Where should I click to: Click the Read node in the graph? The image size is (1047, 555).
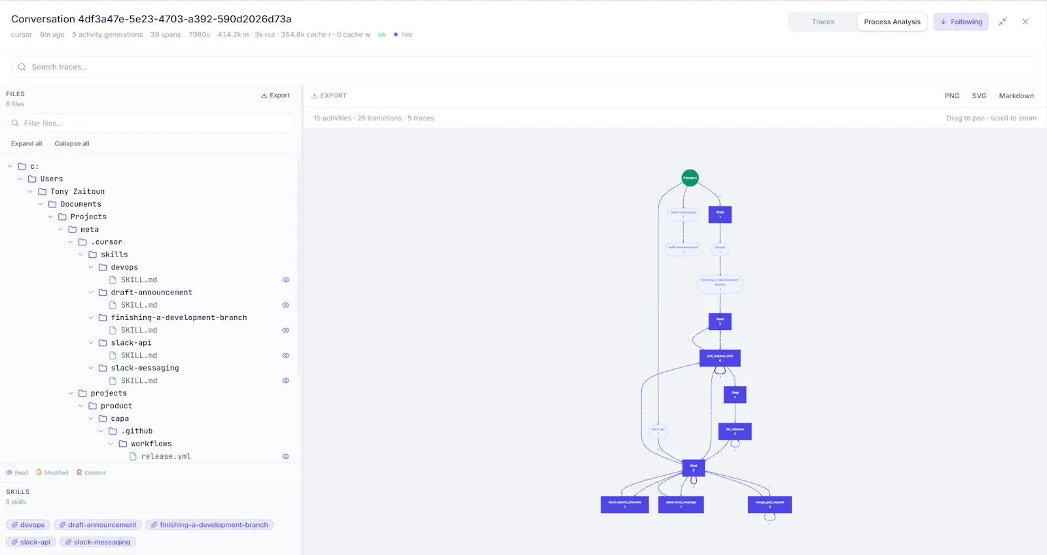720,321
